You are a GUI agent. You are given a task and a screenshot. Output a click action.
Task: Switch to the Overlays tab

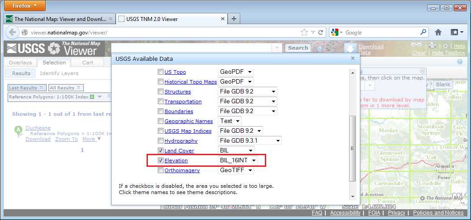[20, 63]
